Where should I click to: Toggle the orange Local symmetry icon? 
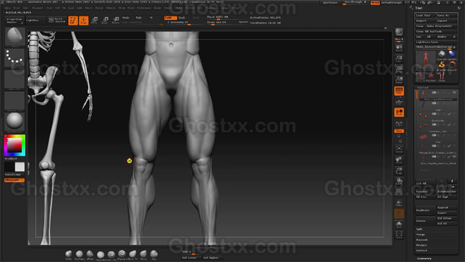(x=399, y=112)
